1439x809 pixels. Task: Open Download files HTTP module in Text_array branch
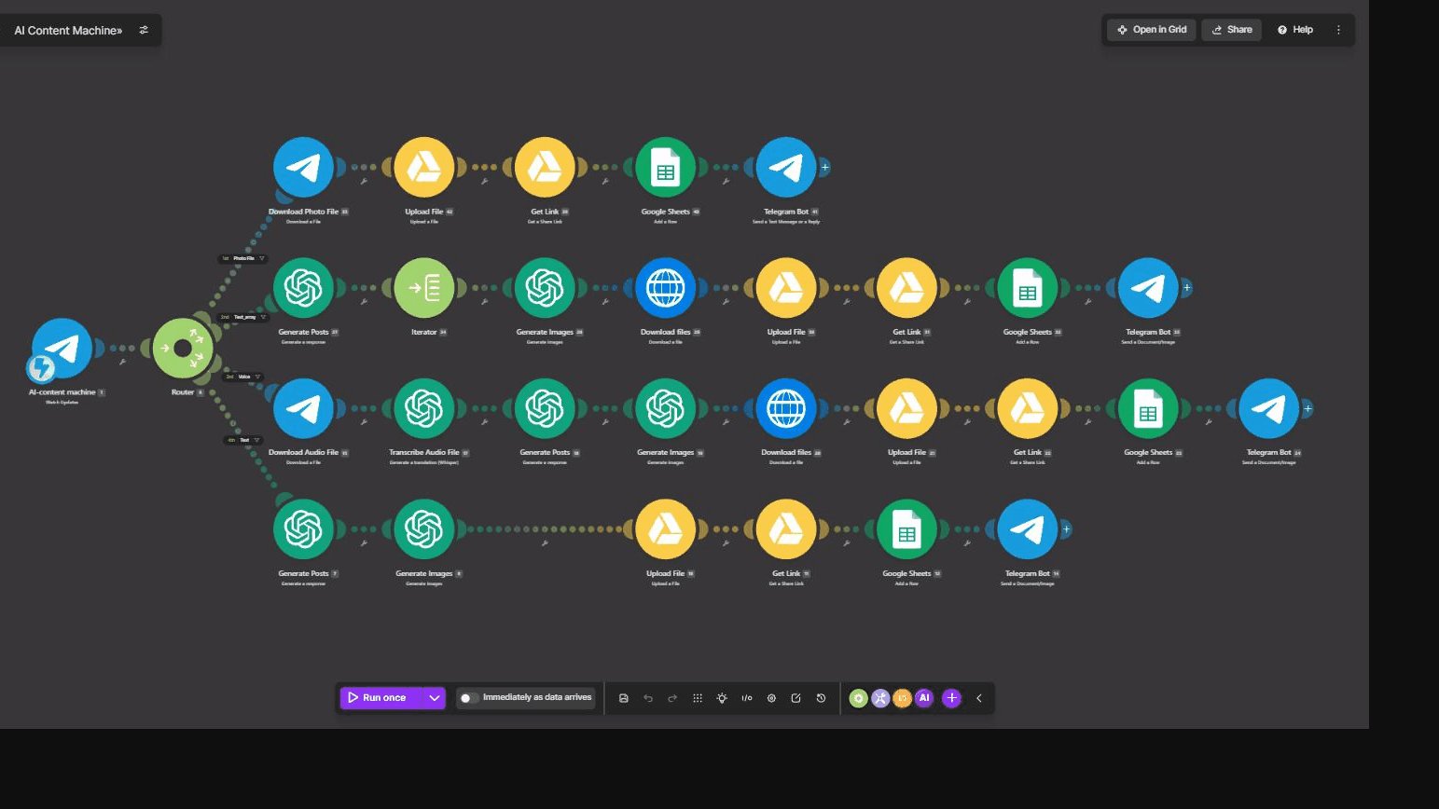[x=665, y=288]
